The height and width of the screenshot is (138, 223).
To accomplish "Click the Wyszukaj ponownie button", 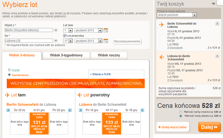I will [x=127, y=41].
